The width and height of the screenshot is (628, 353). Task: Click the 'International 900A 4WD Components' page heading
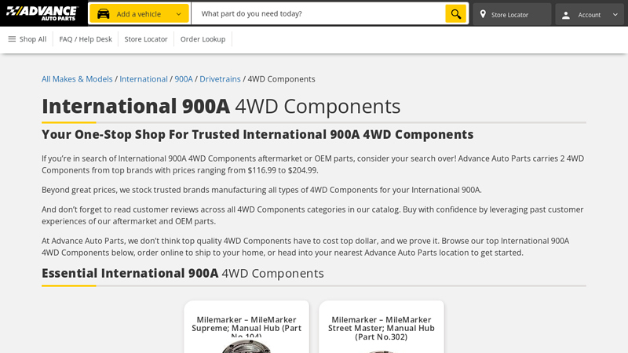221,106
